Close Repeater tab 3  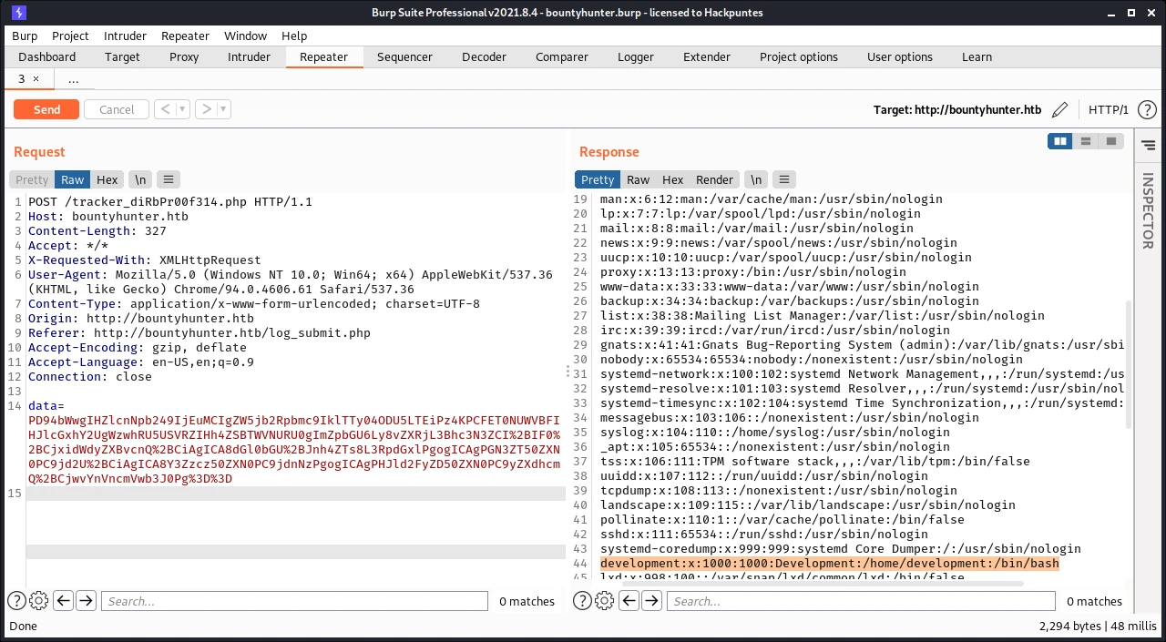tap(36, 79)
